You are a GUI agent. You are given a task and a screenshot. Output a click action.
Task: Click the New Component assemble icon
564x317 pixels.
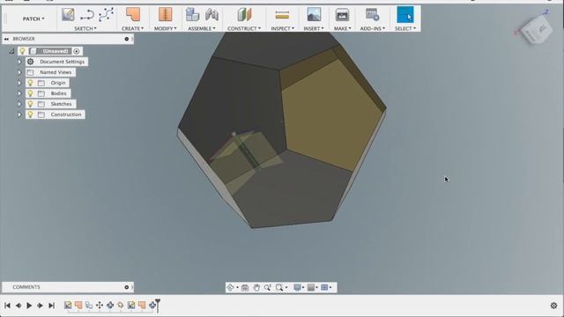point(192,15)
